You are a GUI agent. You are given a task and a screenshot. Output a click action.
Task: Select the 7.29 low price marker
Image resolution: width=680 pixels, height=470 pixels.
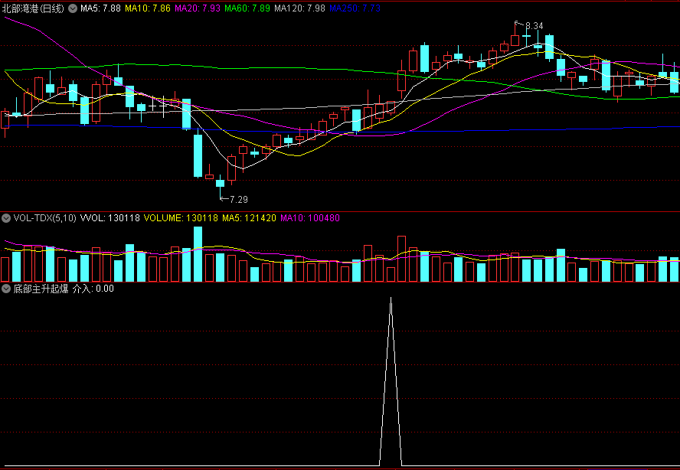click(238, 200)
